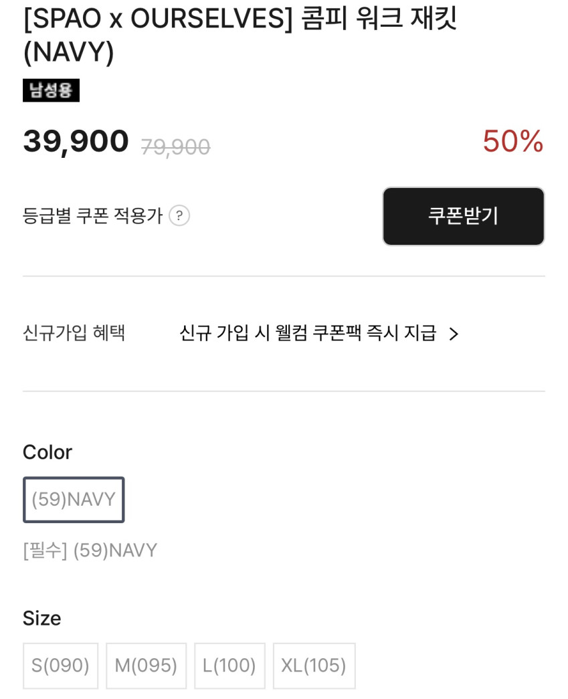
Task: Click the question mark help icon
Action: [x=179, y=216]
